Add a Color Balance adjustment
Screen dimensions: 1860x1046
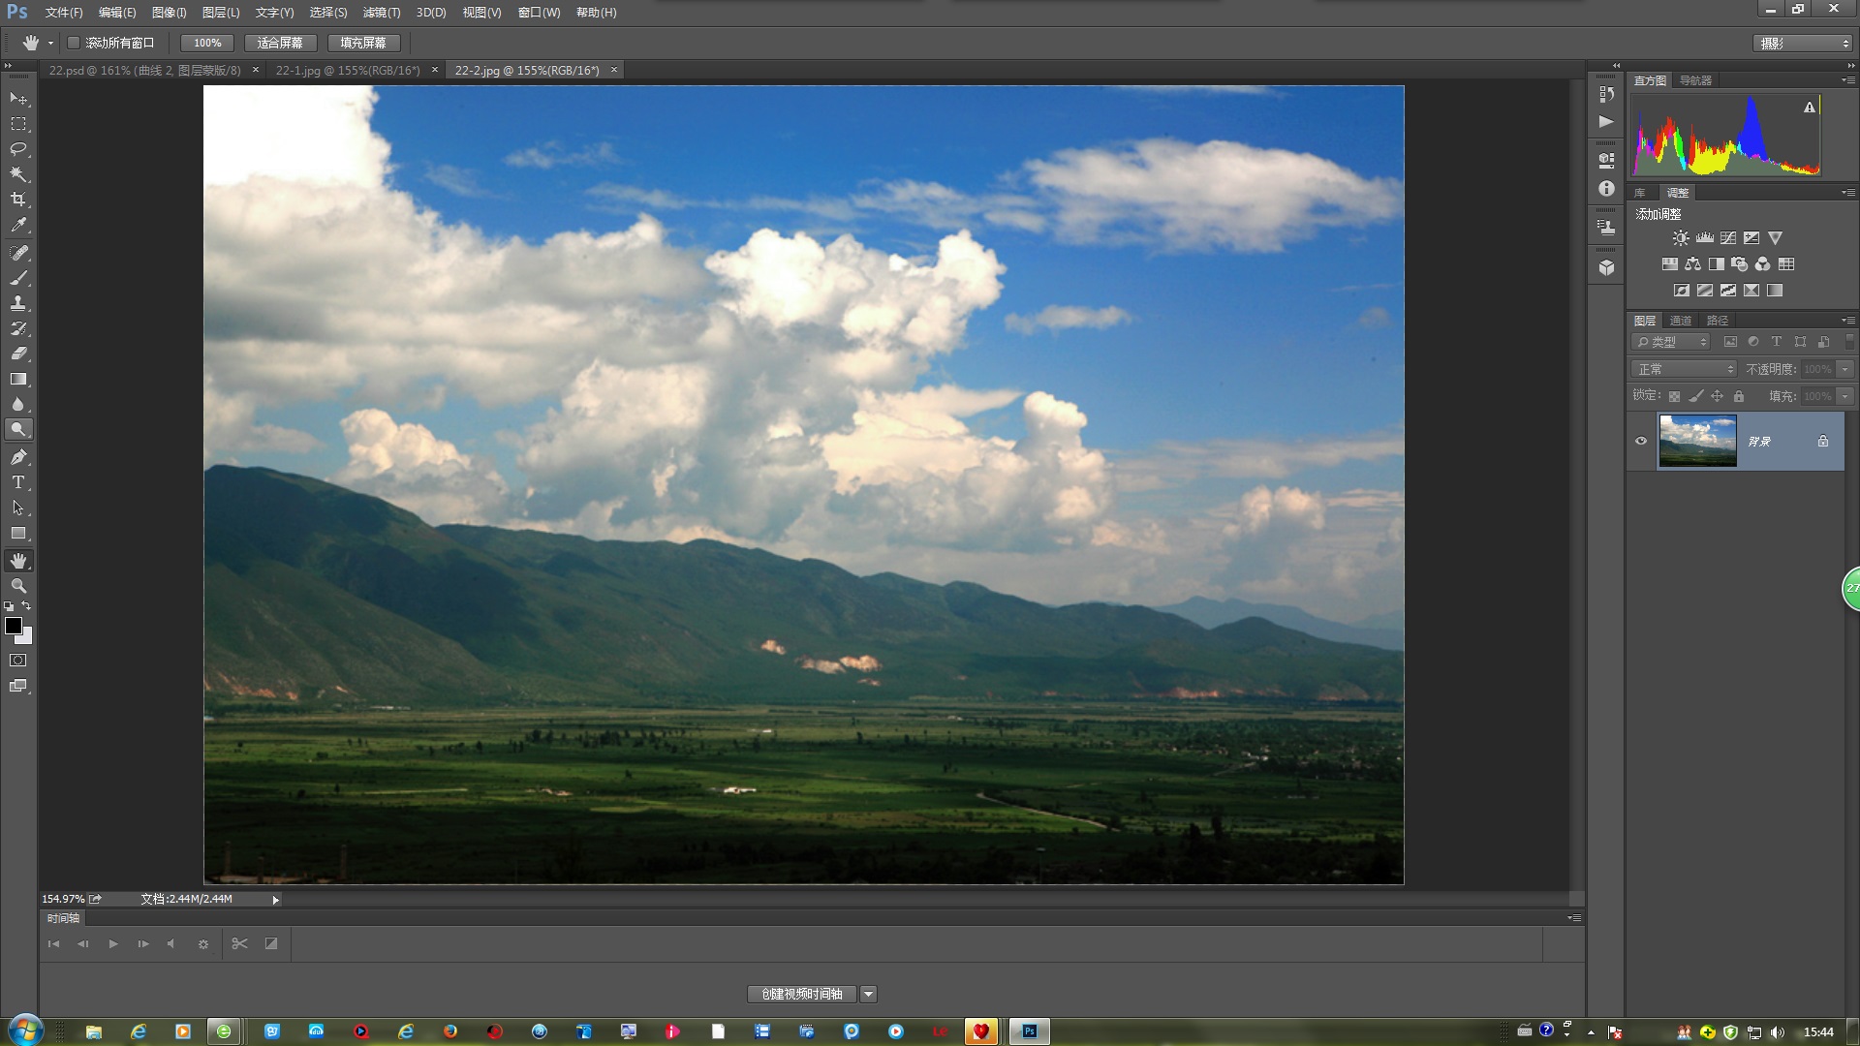(x=1693, y=264)
